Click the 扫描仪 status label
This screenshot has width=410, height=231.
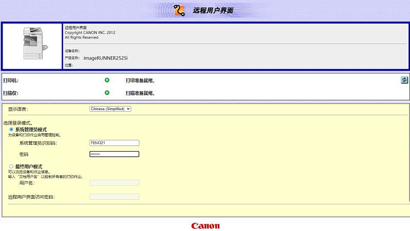[11, 93]
